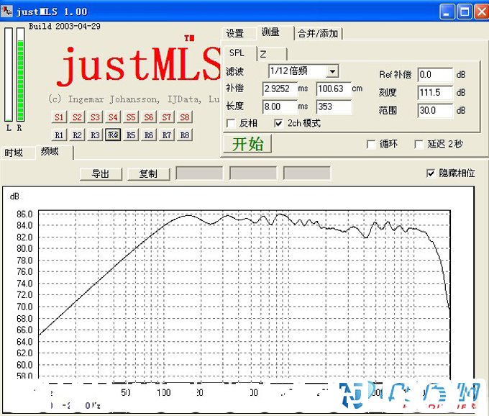The height and width of the screenshot is (416, 489).
Task: Click the 长度 ms field showing 8.00
Action: coord(280,107)
